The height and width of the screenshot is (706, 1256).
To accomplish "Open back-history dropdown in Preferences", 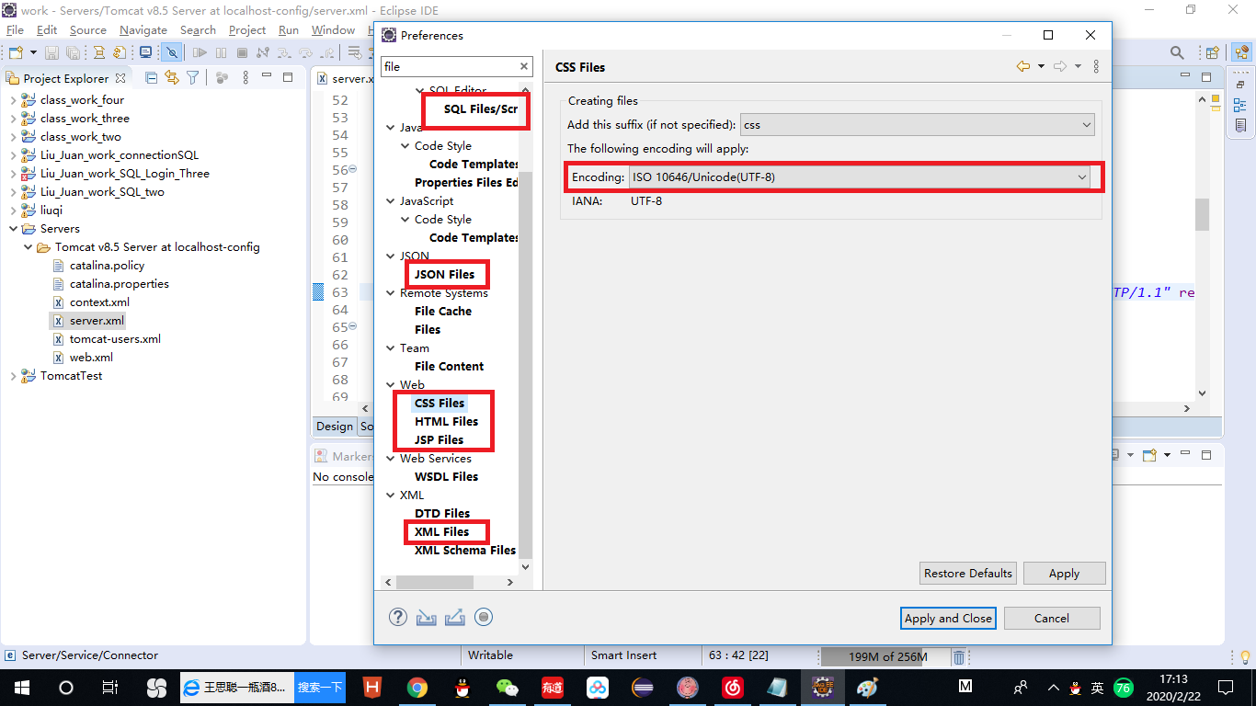I will pyautogui.click(x=1041, y=67).
